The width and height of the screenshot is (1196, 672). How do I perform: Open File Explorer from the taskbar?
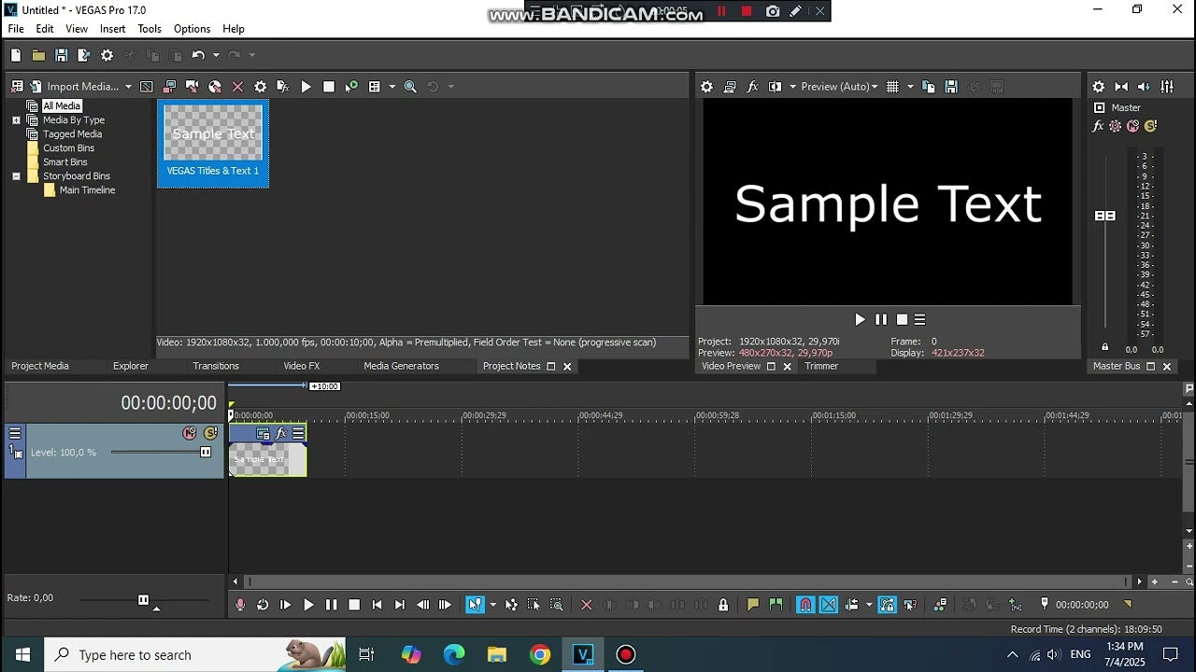[x=496, y=654]
